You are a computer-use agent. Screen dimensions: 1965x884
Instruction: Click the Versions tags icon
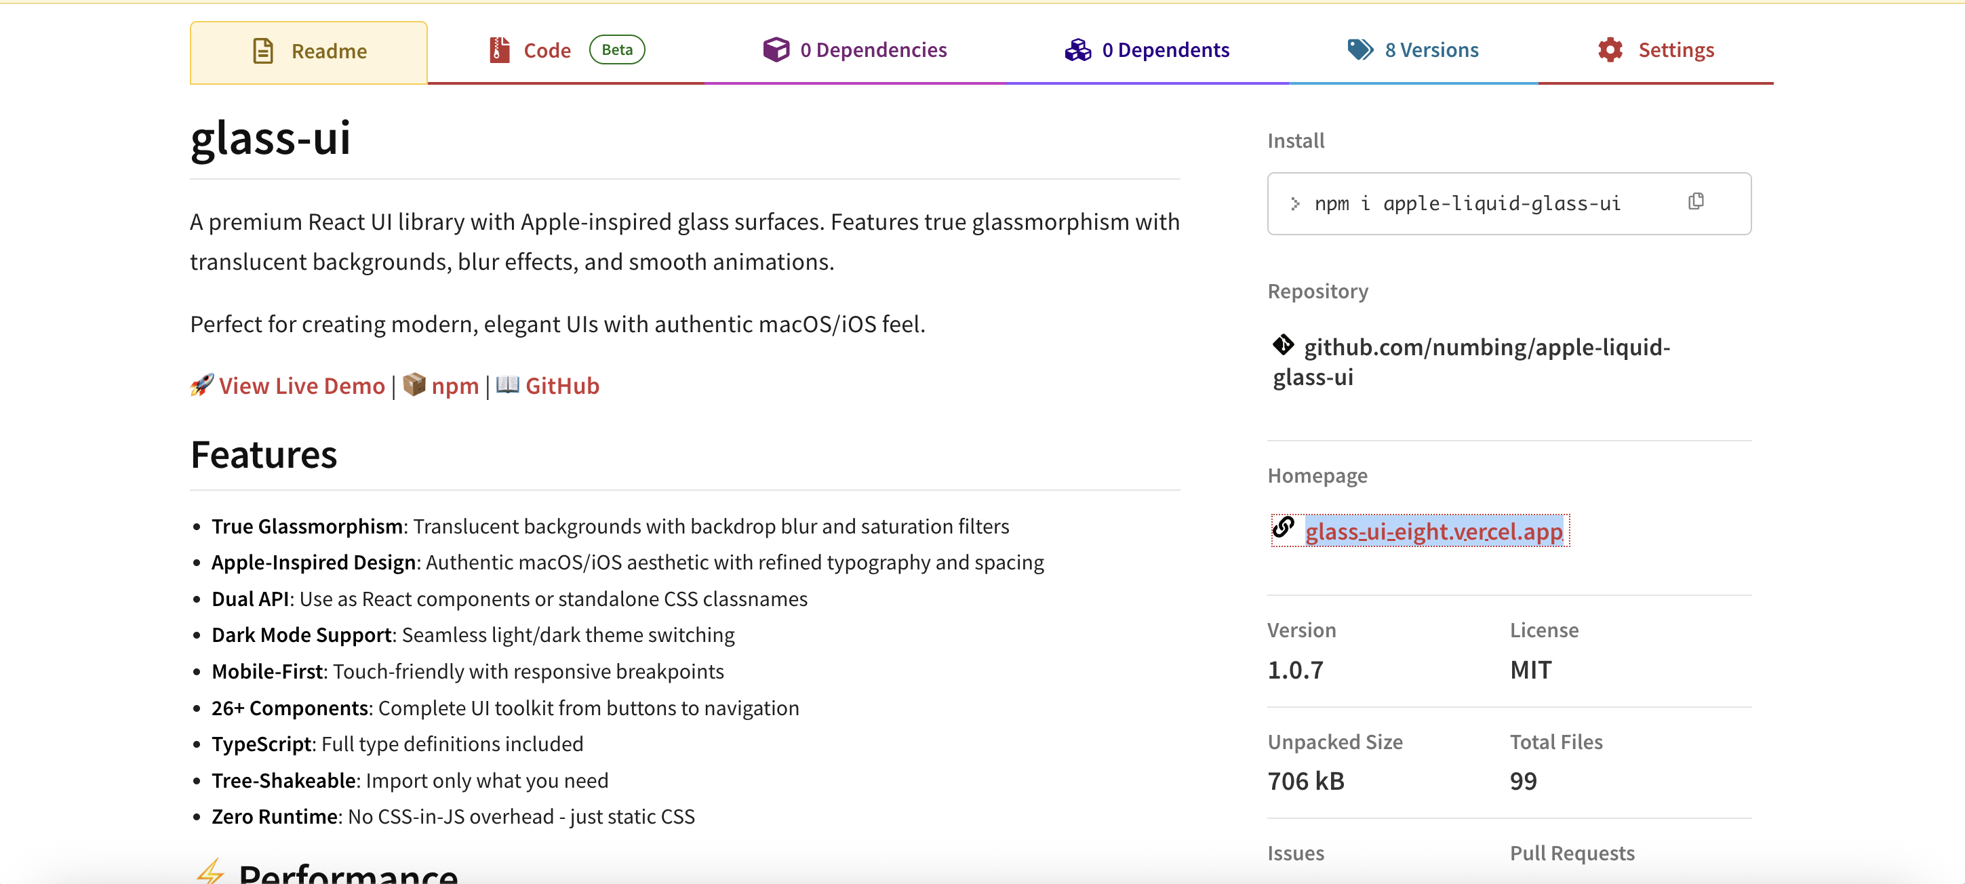[x=1359, y=50]
